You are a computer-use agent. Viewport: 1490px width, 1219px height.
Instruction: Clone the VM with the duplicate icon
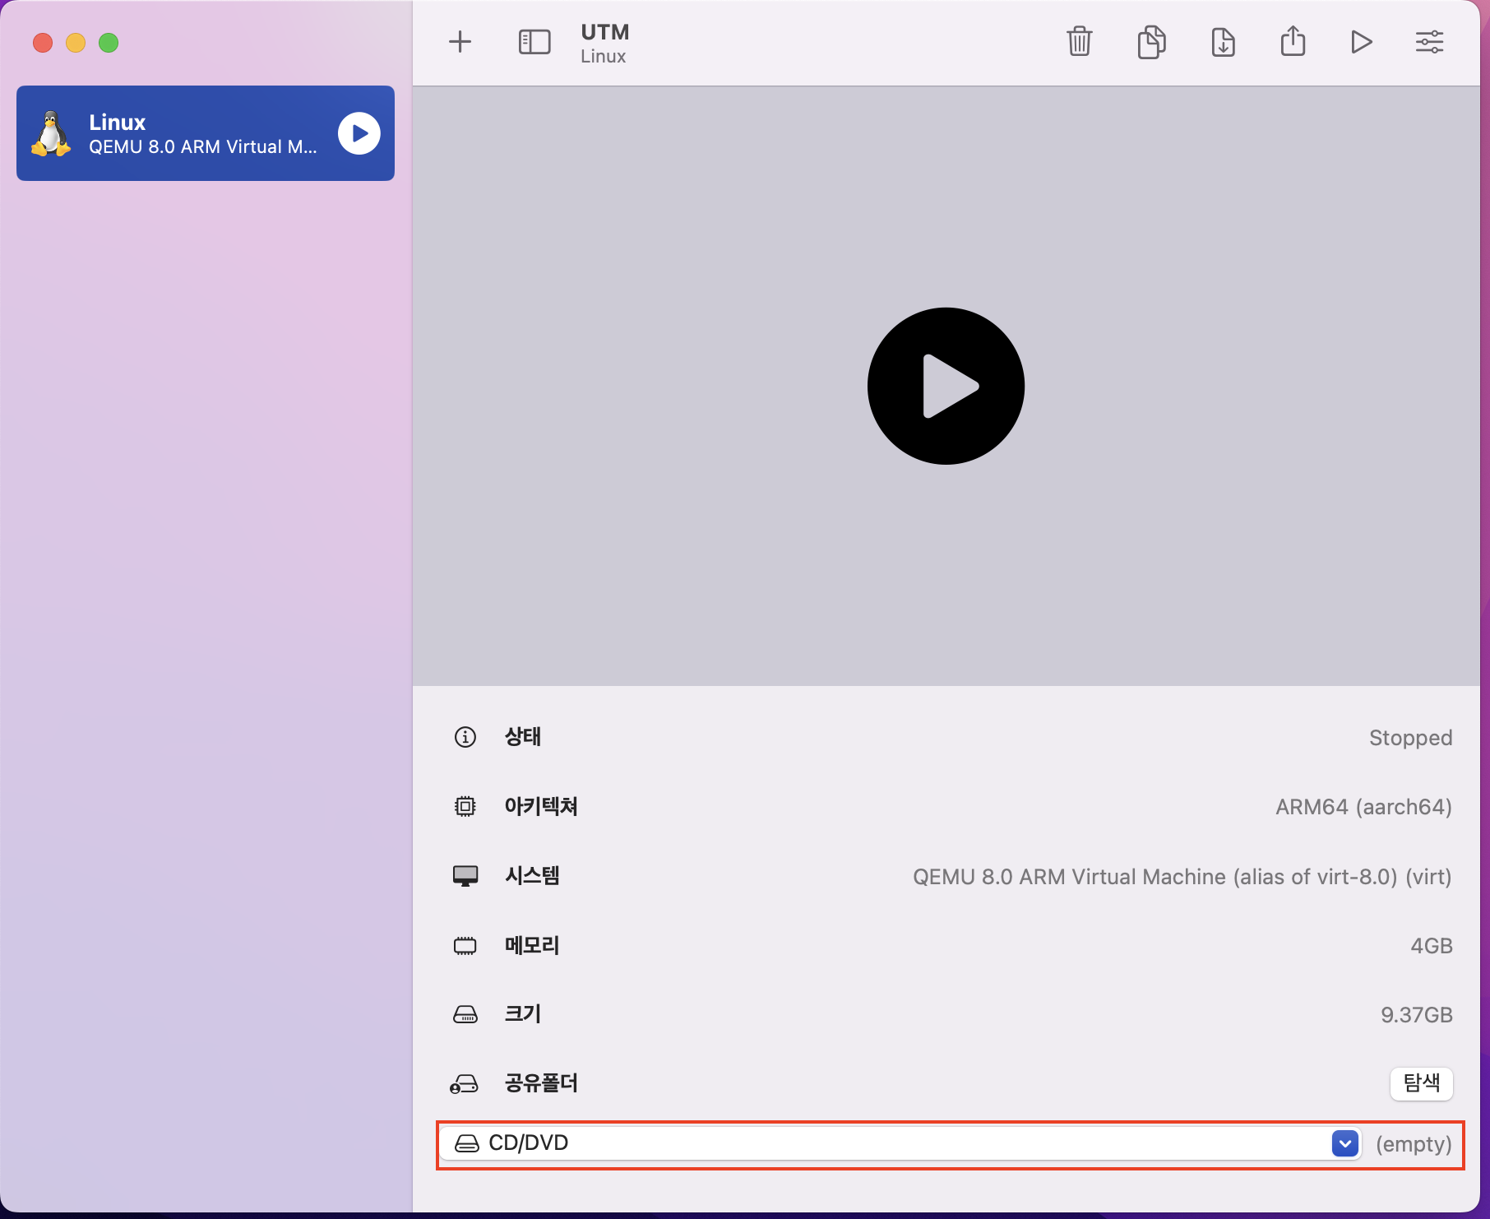click(1151, 42)
